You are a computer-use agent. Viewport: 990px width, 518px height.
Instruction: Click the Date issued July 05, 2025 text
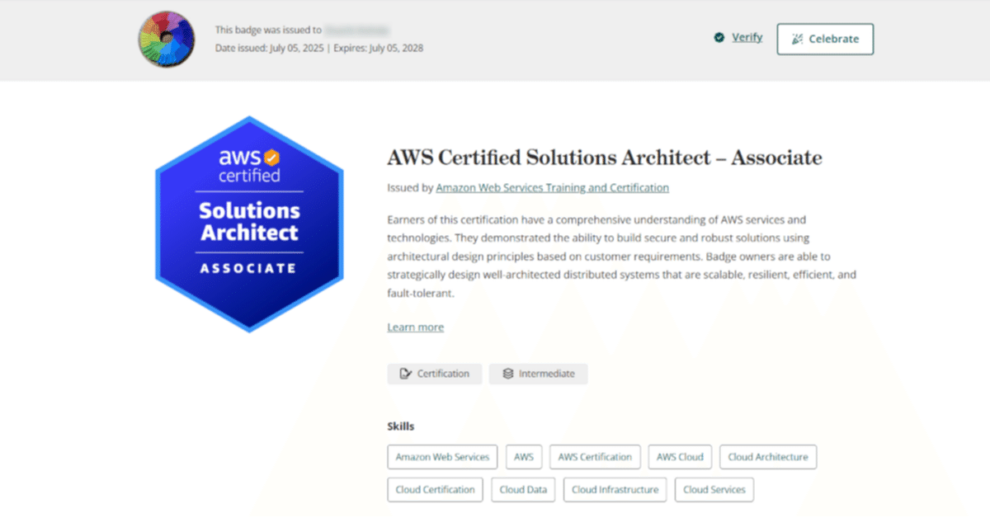[x=269, y=48]
